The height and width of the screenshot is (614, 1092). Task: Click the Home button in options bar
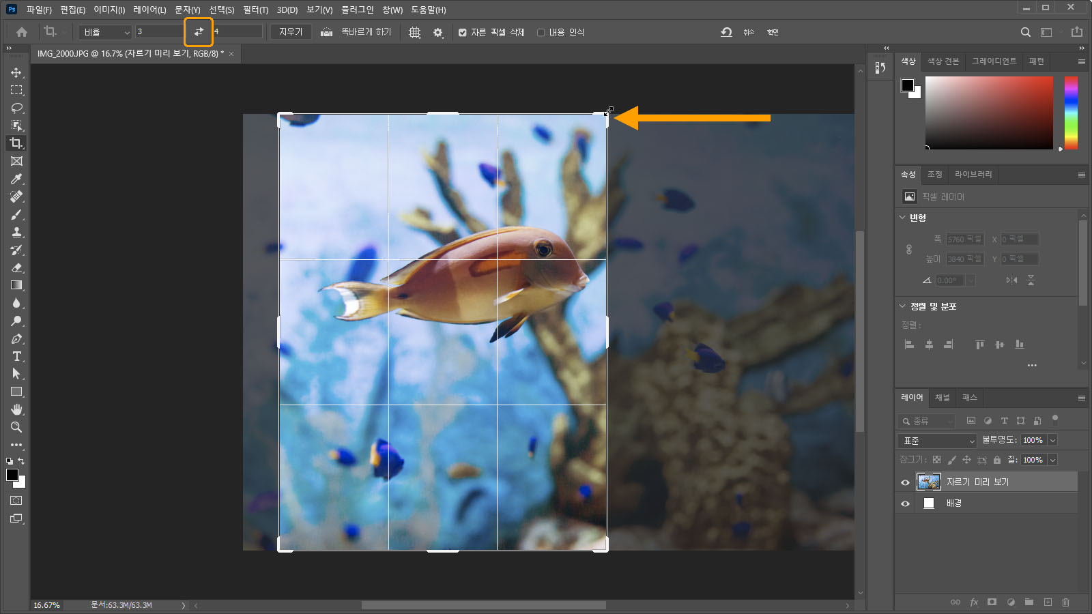pyautogui.click(x=22, y=32)
